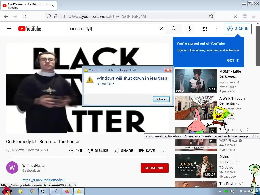
Task: Show hidden tray icons arrow
Action: tap(220, 191)
